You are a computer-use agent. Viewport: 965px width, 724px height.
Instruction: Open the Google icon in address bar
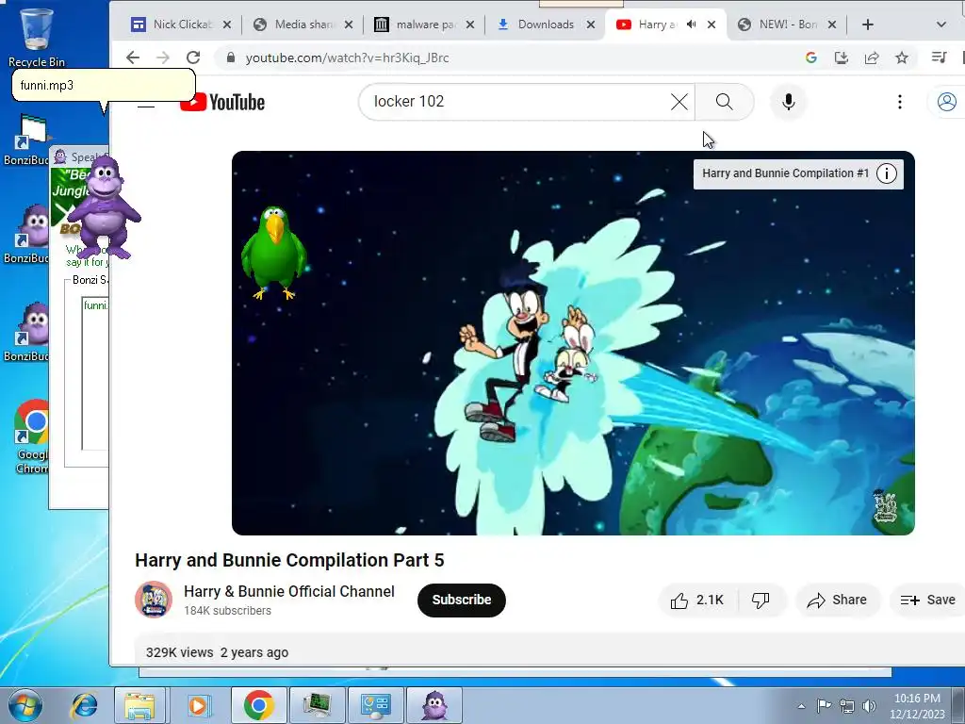(x=811, y=58)
